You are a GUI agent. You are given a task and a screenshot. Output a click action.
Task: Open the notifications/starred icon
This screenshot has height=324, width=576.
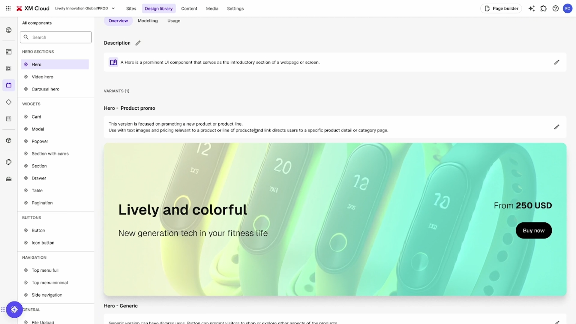coord(532,9)
